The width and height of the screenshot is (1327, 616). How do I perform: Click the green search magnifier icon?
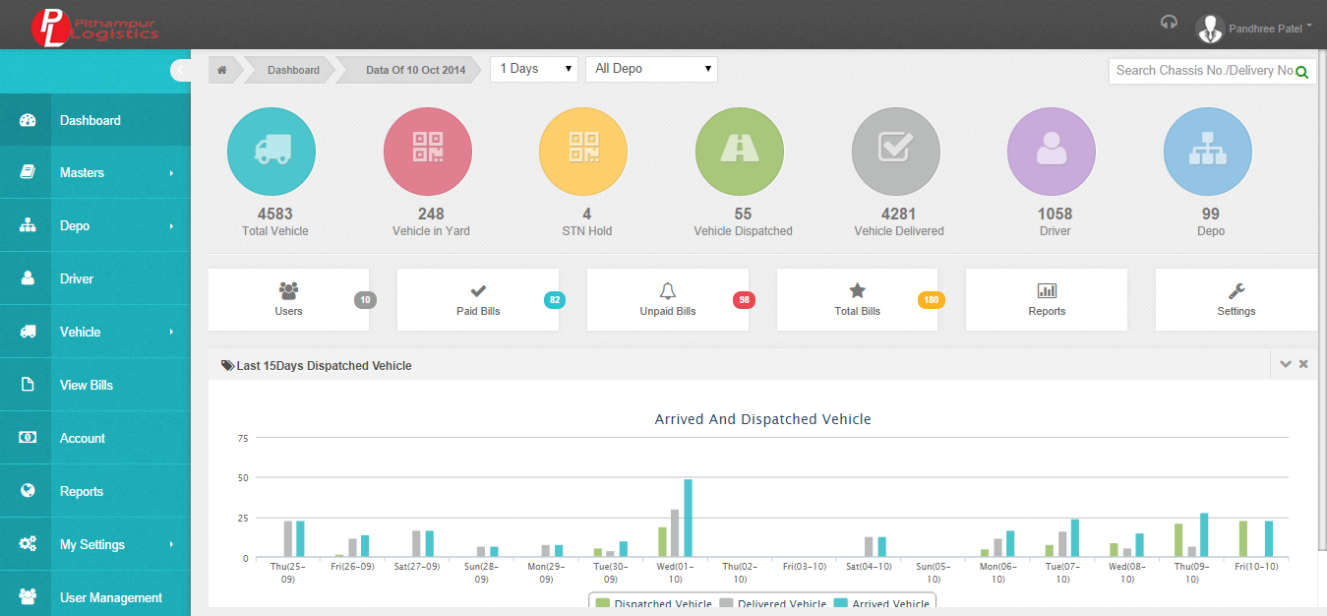[1302, 72]
